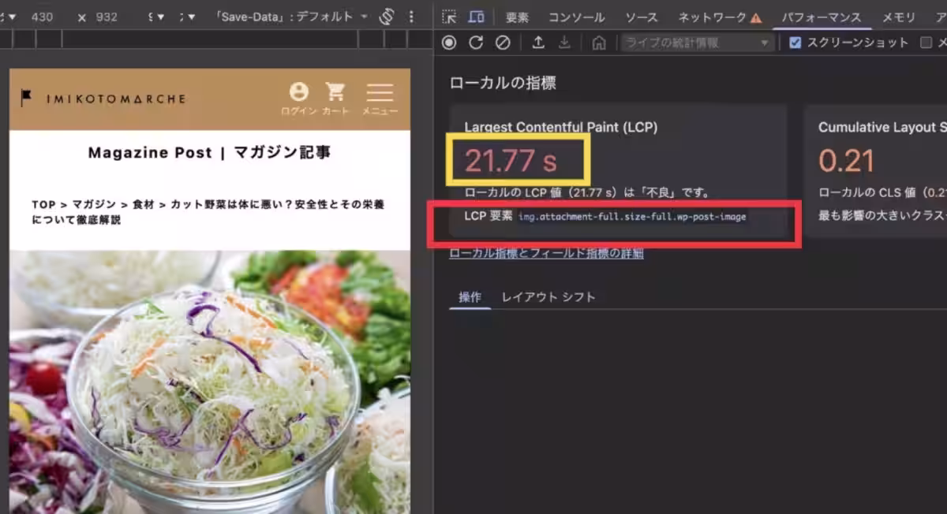Select the レイアウト シフト tab
The image size is (947, 514).
(x=548, y=297)
